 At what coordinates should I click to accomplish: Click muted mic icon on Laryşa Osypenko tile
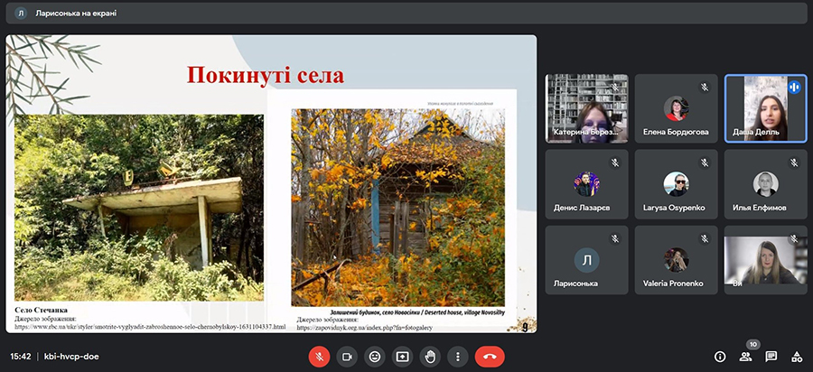[x=705, y=163]
